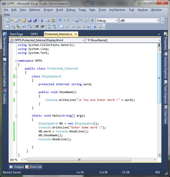Open the Server Explorer side panel

coord(4,44)
